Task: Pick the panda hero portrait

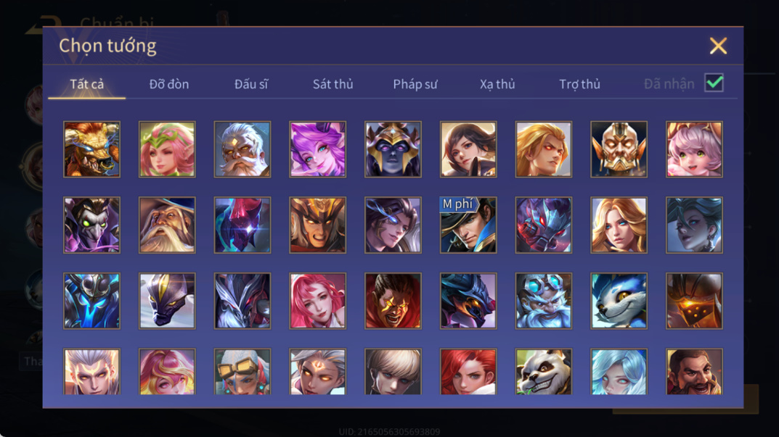Action: pos(544,372)
